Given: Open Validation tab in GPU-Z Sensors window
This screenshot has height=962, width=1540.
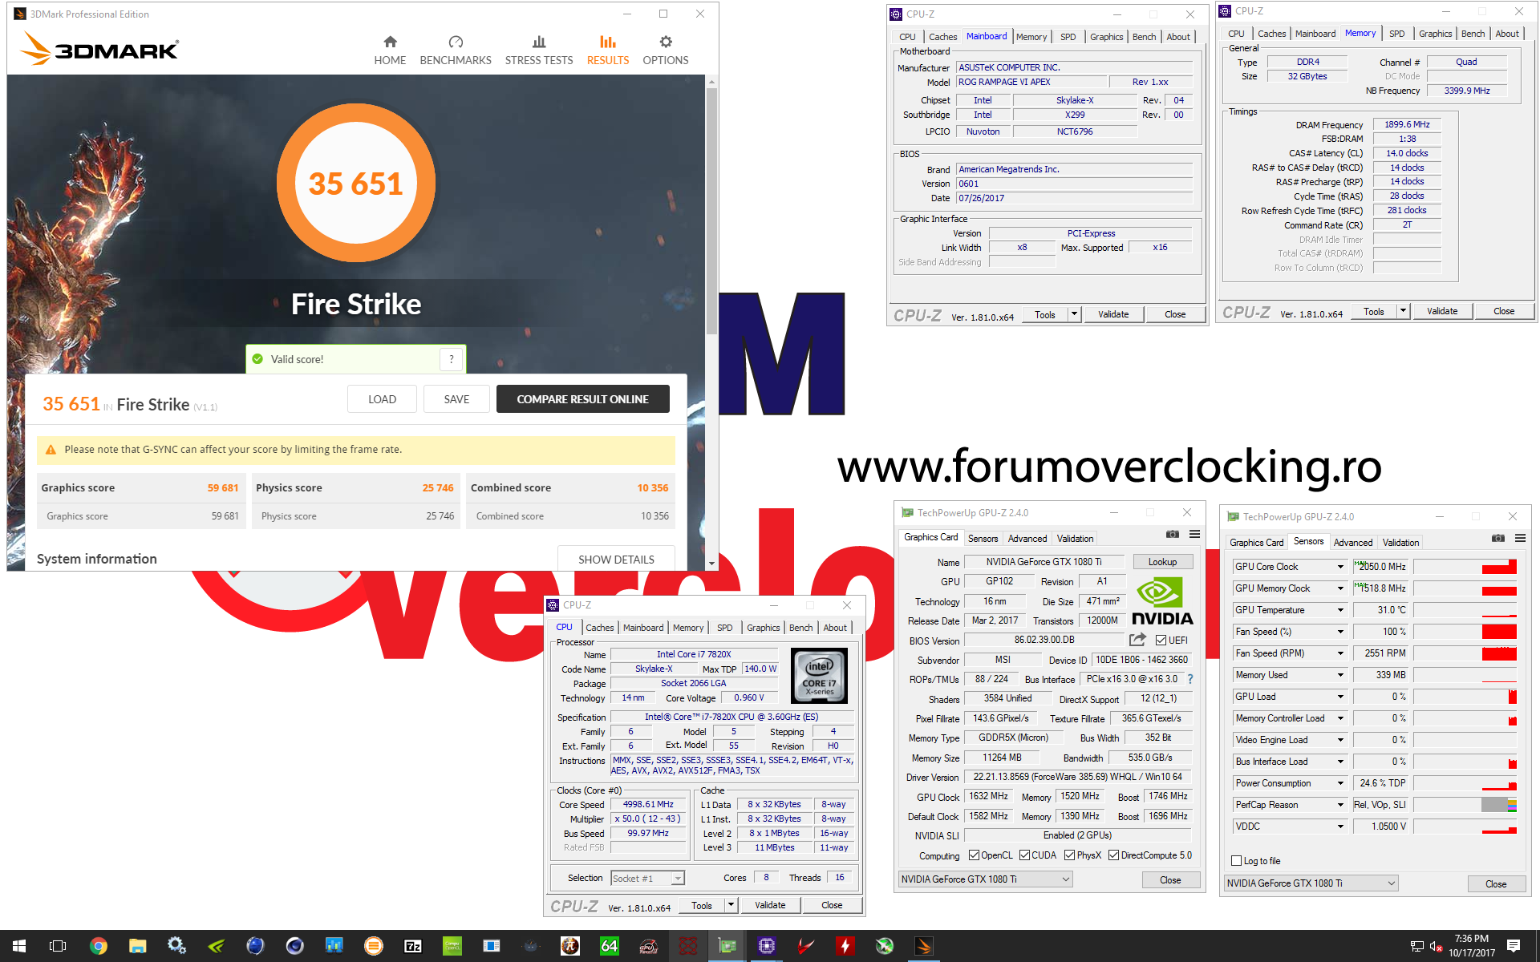Looking at the screenshot, I should pos(1400,543).
